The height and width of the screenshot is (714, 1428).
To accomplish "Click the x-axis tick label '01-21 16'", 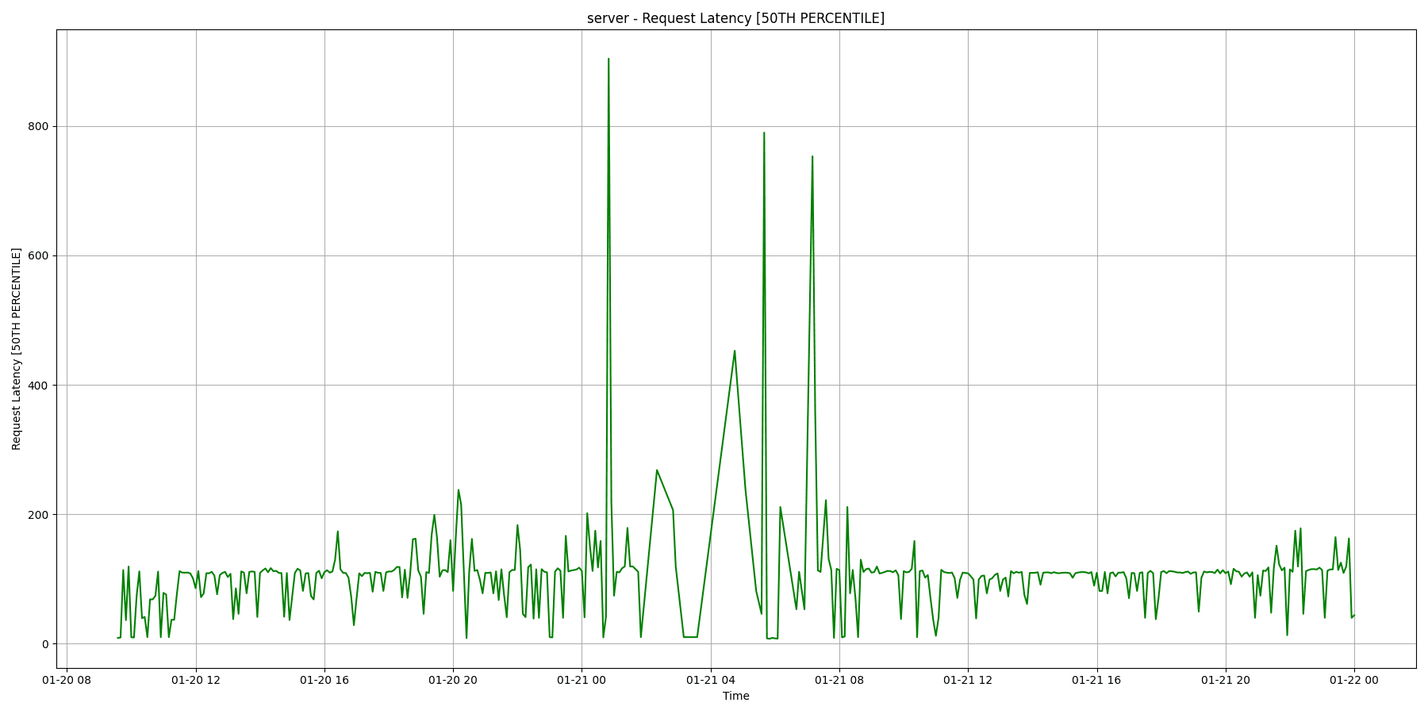I will pyautogui.click(x=1097, y=680).
